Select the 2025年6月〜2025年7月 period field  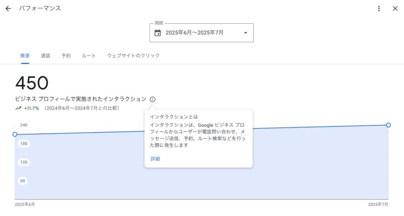pos(202,33)
